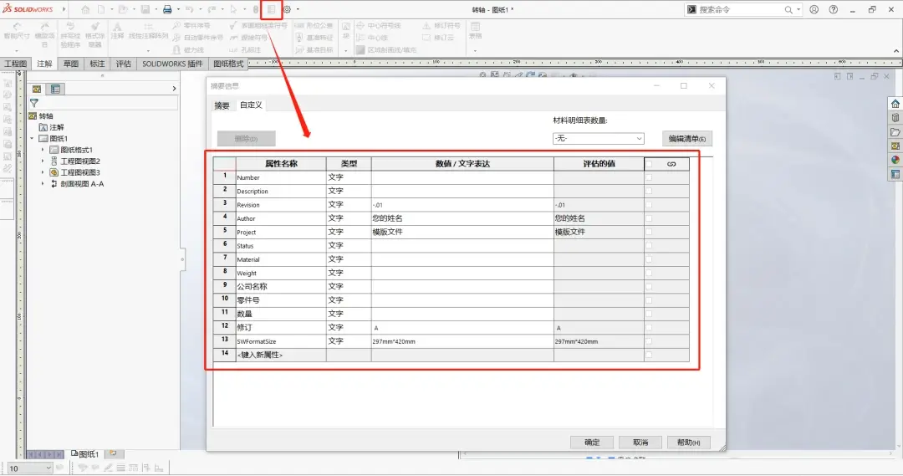Click the Select cursor tool icon

[x=233, y=10]
